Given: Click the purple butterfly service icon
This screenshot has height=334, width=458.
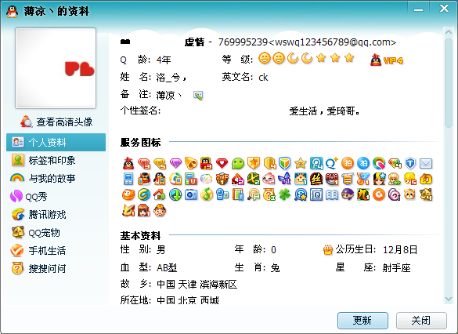Looking at the screenshot, I should [x=285, y=179].
